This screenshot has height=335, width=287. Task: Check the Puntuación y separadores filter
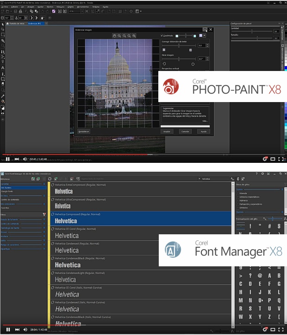point(238,204)
